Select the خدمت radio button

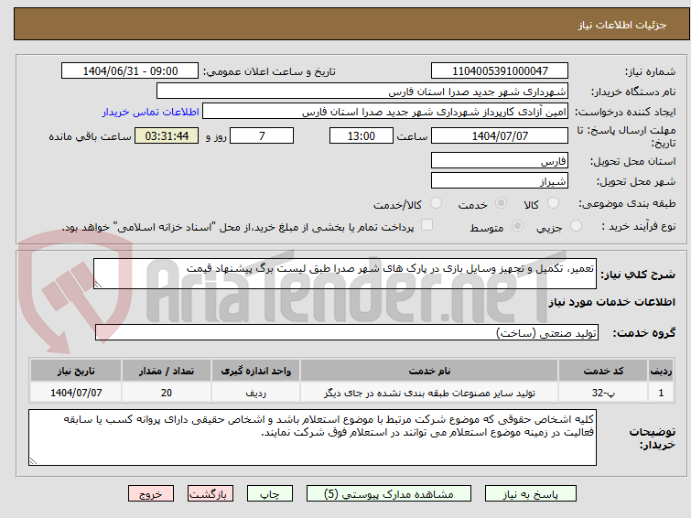coord(501,203)
